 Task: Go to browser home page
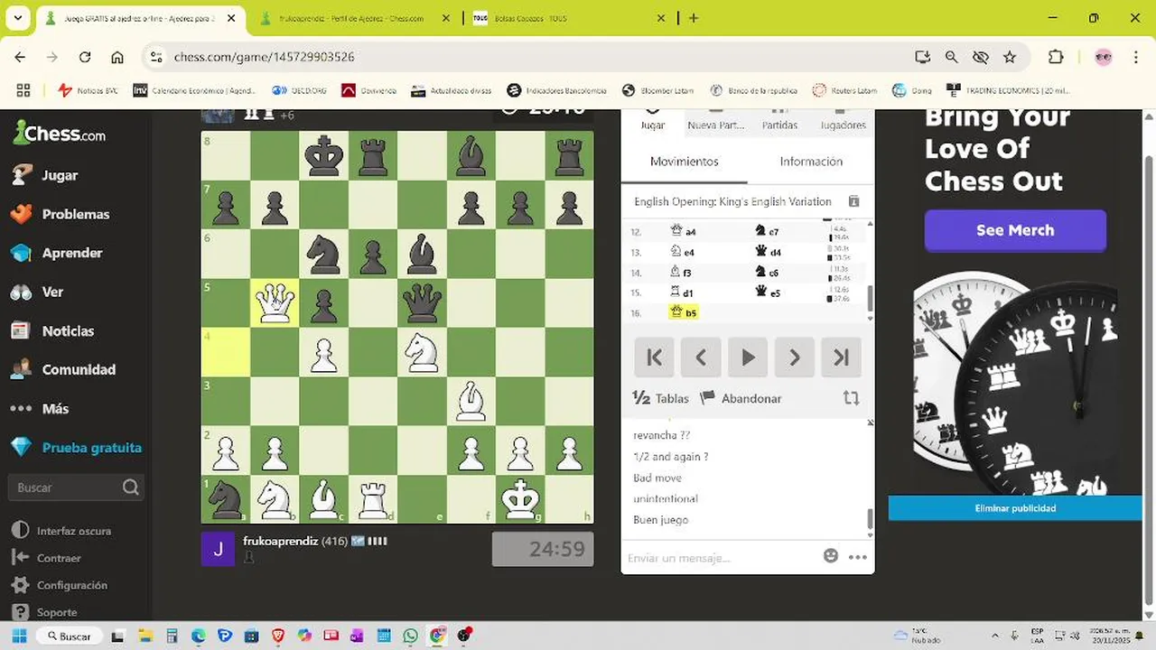tap(117, 57)
